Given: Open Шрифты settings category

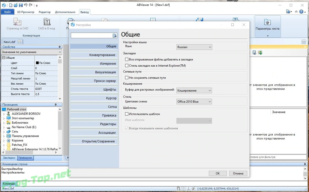Looking at the screenshot, I should coord(94,90).
